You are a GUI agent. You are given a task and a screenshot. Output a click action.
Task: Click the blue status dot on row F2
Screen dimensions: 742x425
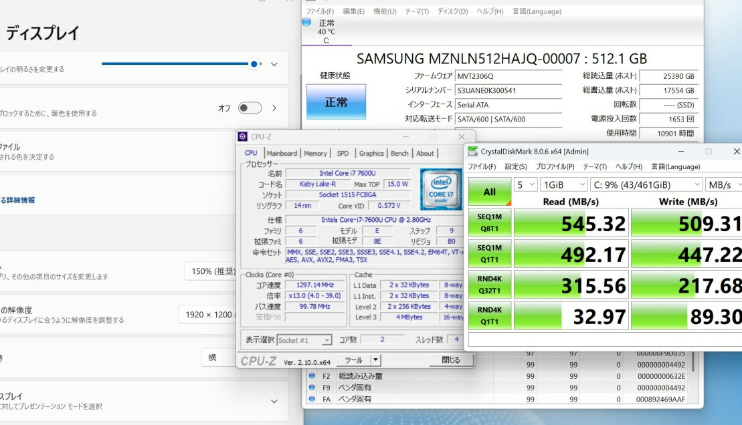(x=312, y=376)
